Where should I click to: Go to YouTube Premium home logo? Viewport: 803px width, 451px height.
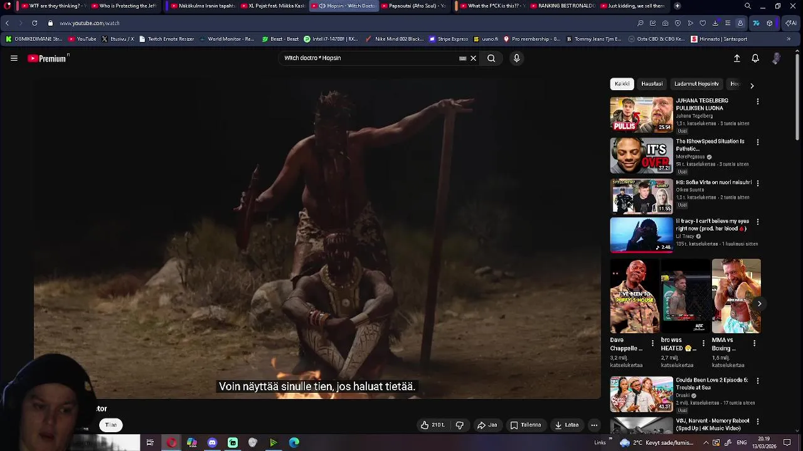pyautogui.click(x=47, y=58)
